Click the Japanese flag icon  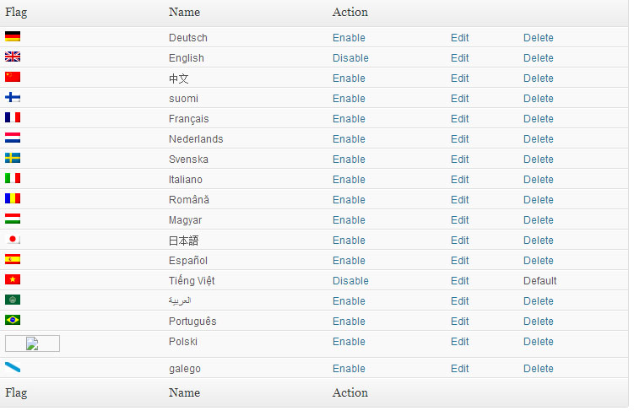pyautogui.click(x=13, y=239)
